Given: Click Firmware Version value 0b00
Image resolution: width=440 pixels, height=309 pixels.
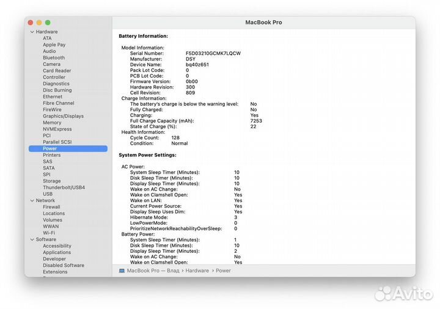Looking at the screenshot, I should coord(192,82).
